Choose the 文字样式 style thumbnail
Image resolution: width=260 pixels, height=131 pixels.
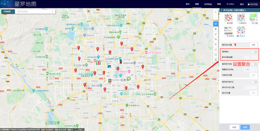tap(228, 30)
